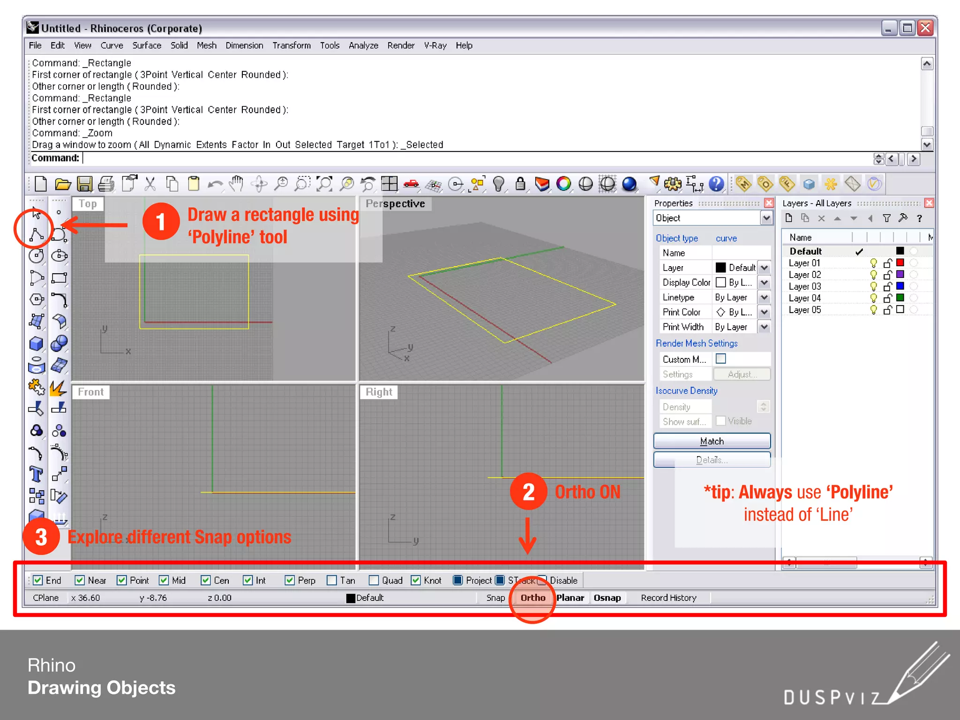The width and height of the screenshot is (960, 720).
Task: Open file with the folder icon
Action: coord(63,184)
